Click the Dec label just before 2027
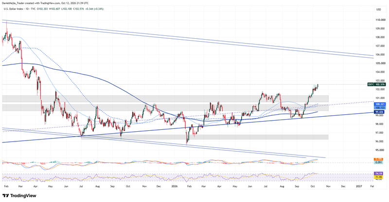 [343, 186]
